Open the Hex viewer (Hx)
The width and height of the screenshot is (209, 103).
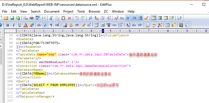click(x=122, y=18)
